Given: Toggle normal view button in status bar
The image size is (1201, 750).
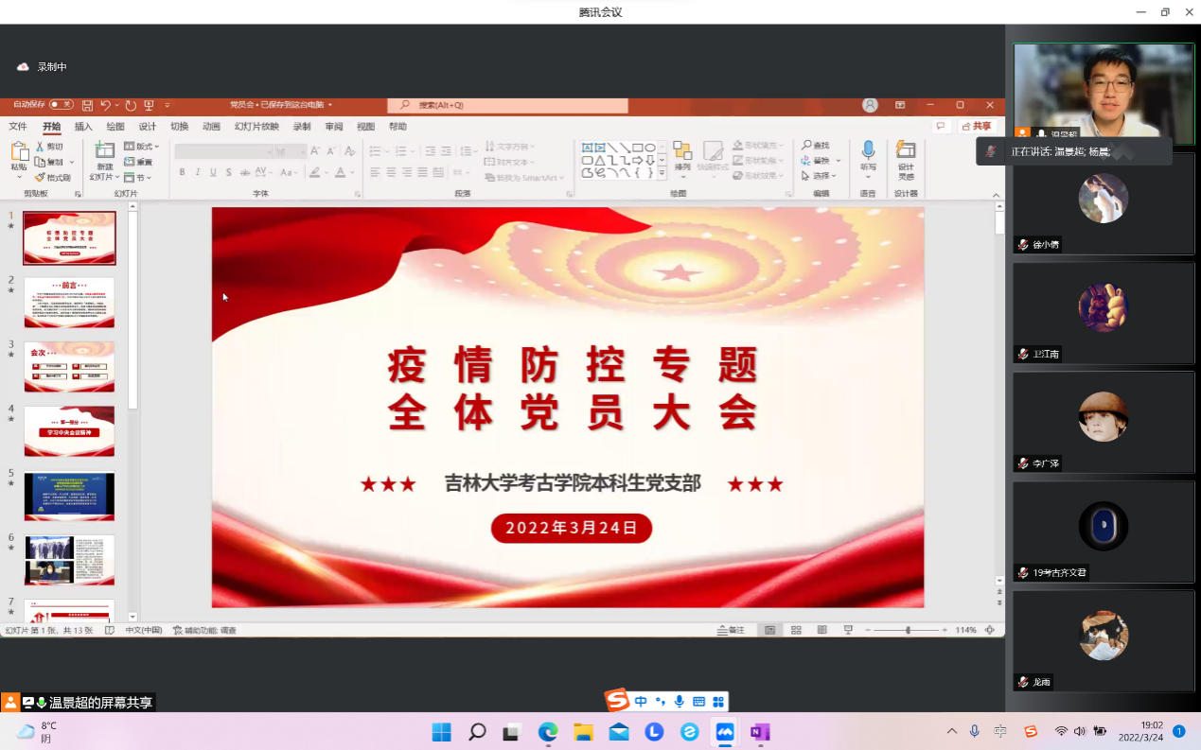Looking at the screenshot, I should pos(770,630).
